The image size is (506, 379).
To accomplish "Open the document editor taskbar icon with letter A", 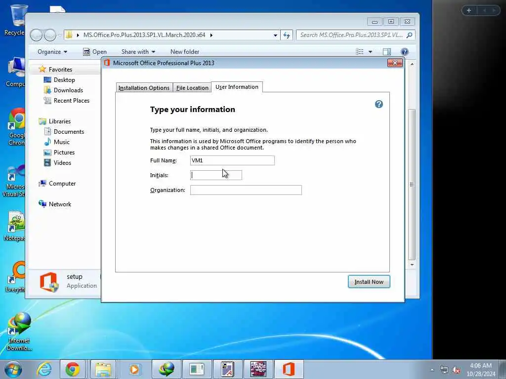I will point(227,369).
